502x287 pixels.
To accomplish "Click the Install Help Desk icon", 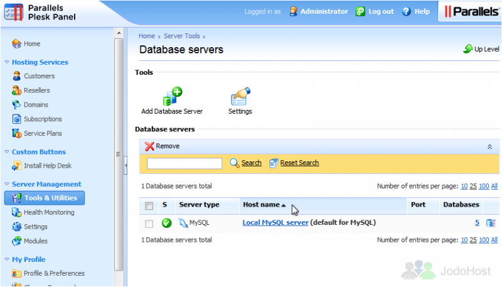I will [x=16, y=166].
